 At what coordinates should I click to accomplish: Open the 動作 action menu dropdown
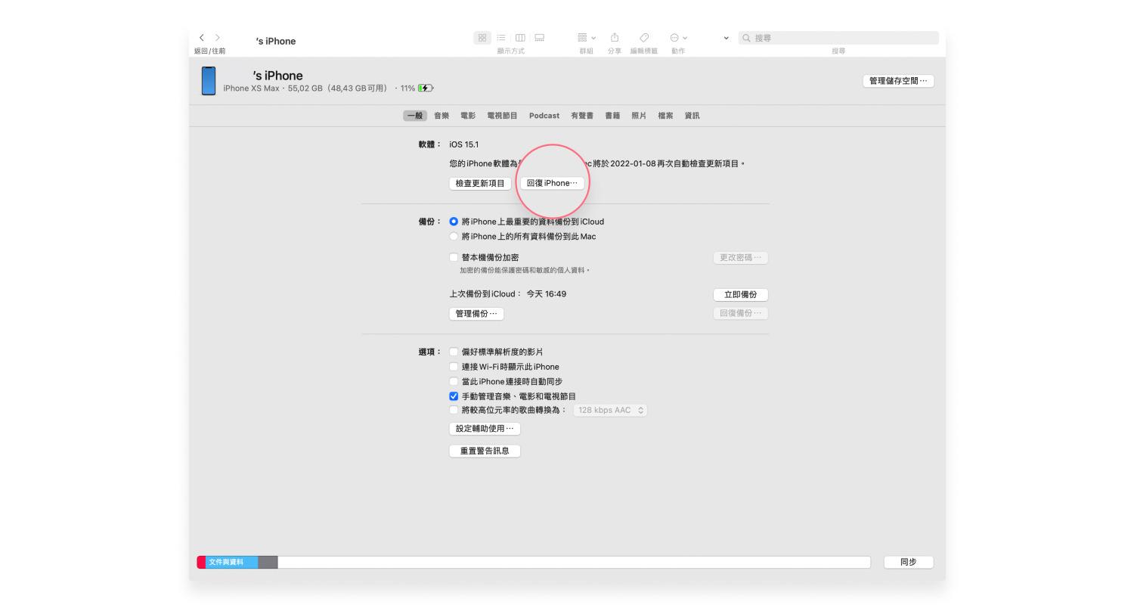coord(678,38)
